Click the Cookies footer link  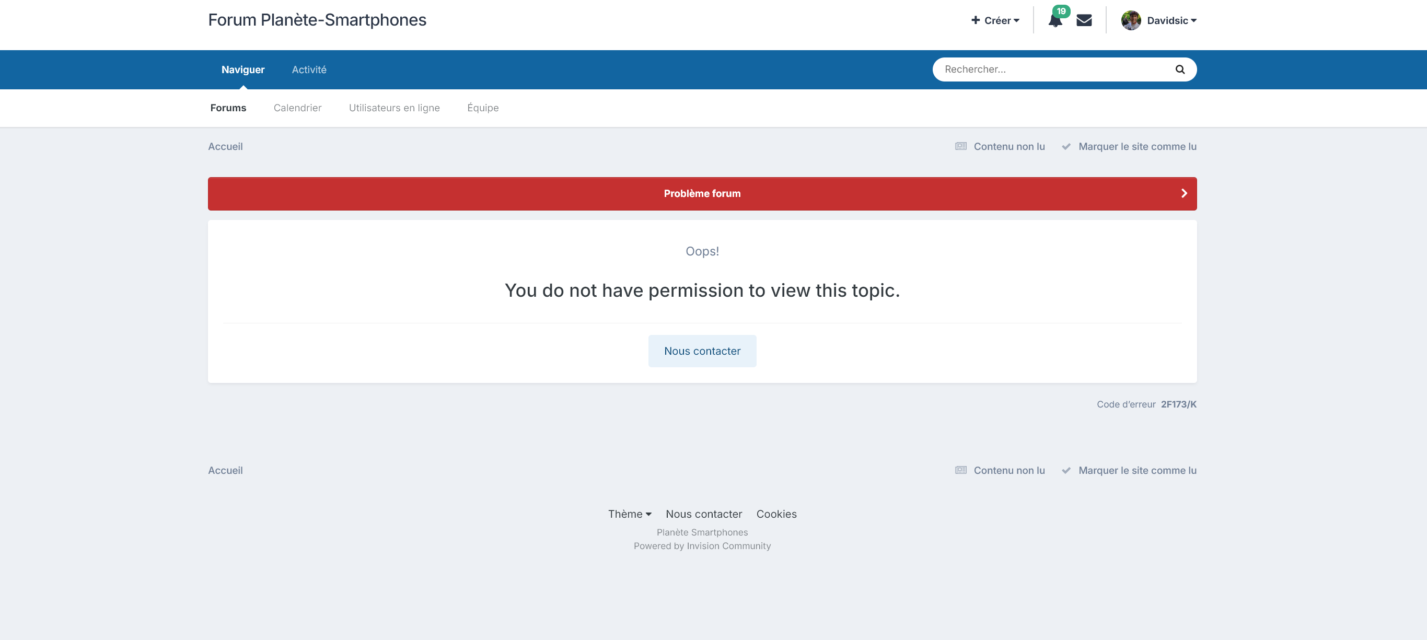click(776, 514)
